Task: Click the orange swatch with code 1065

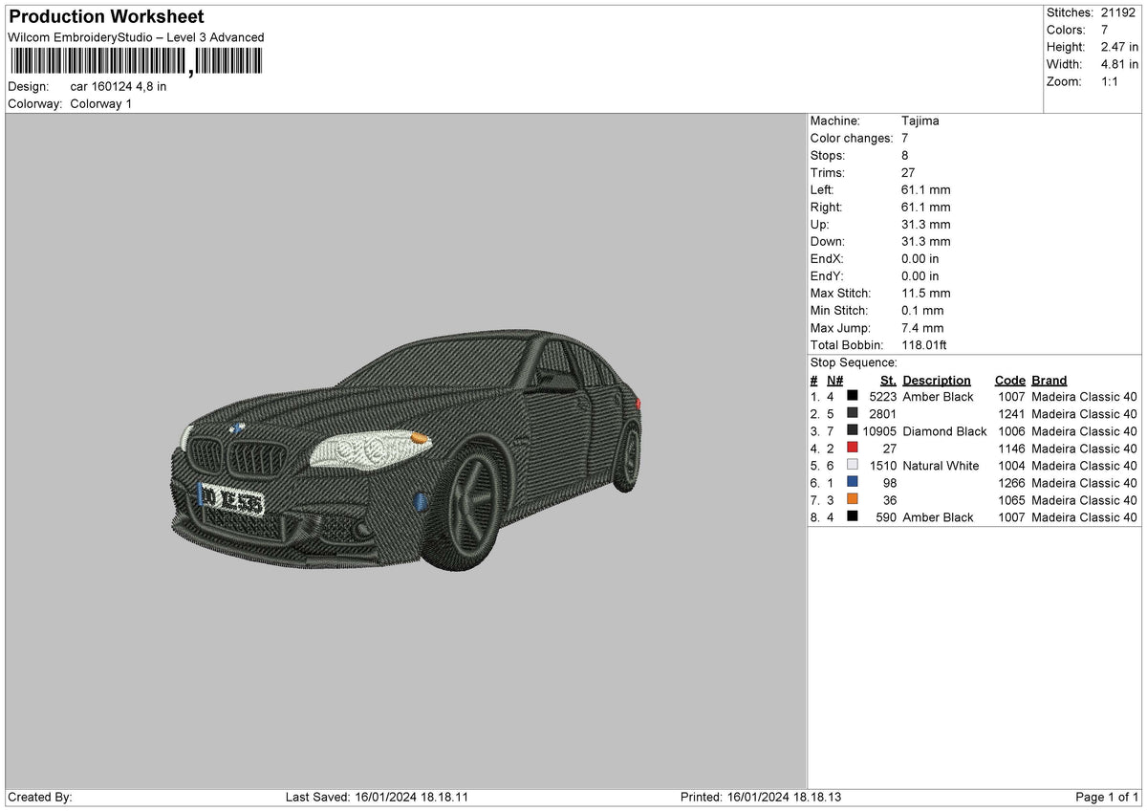Action: tap(853, 499)
